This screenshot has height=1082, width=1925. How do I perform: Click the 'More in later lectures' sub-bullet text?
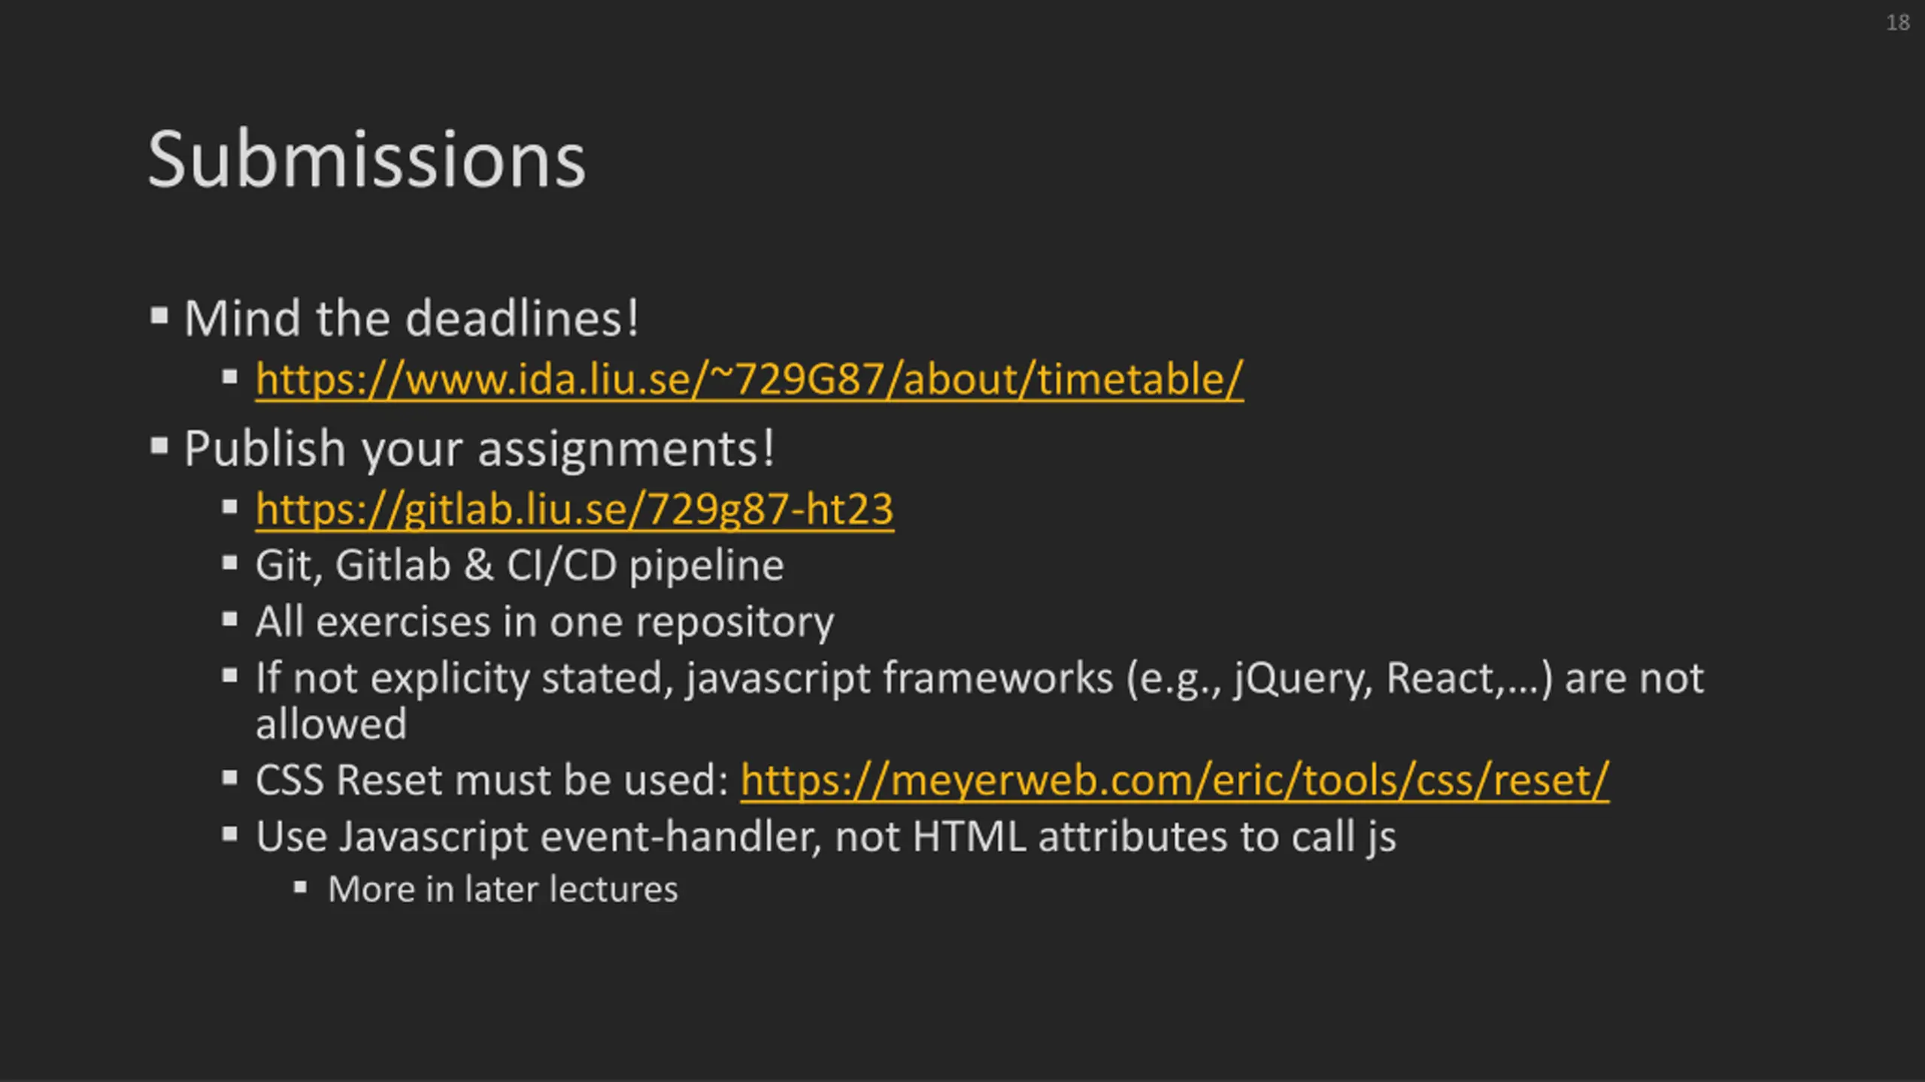pos(503,889)
